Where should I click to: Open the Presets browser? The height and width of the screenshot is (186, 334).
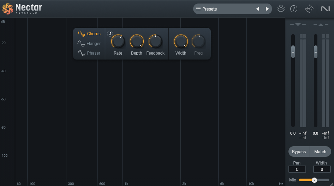click(x=223, y=9)
